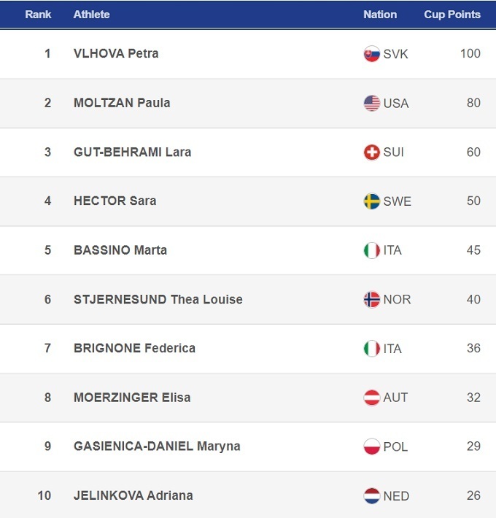Click Italy flag in Brignone's row
The image size is (496, 518).
point(372,349)
